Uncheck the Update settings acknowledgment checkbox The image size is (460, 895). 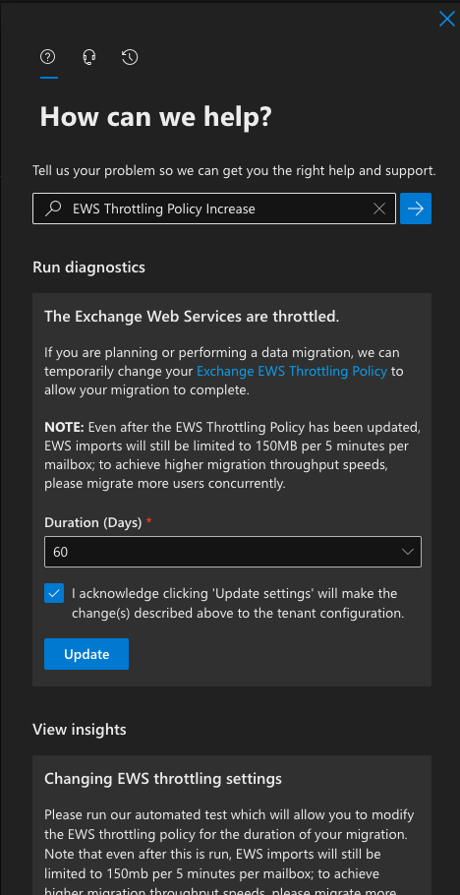coord(54,594)
